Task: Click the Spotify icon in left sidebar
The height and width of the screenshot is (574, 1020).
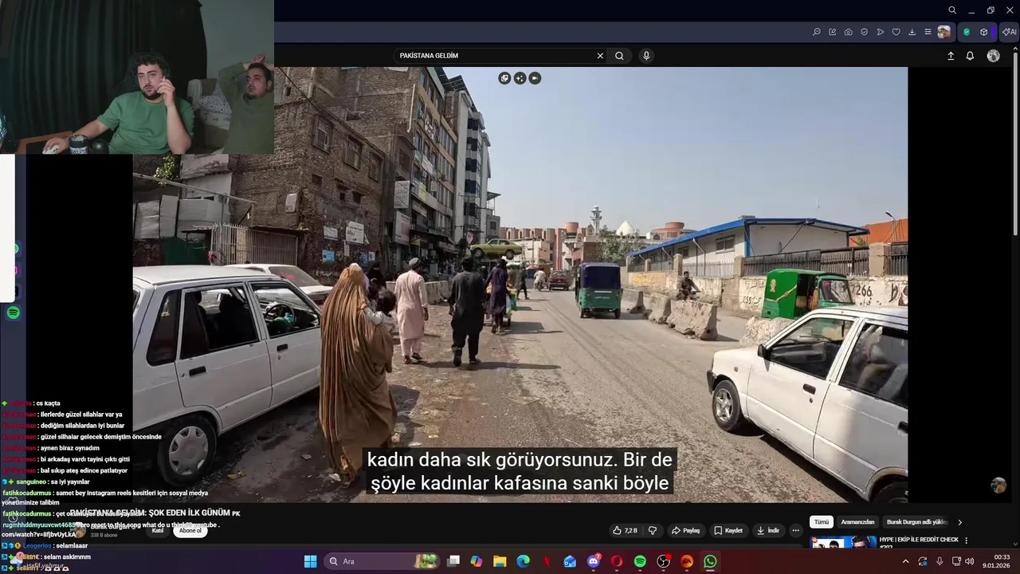Action: pyautogui.click(x=14, y=313)
